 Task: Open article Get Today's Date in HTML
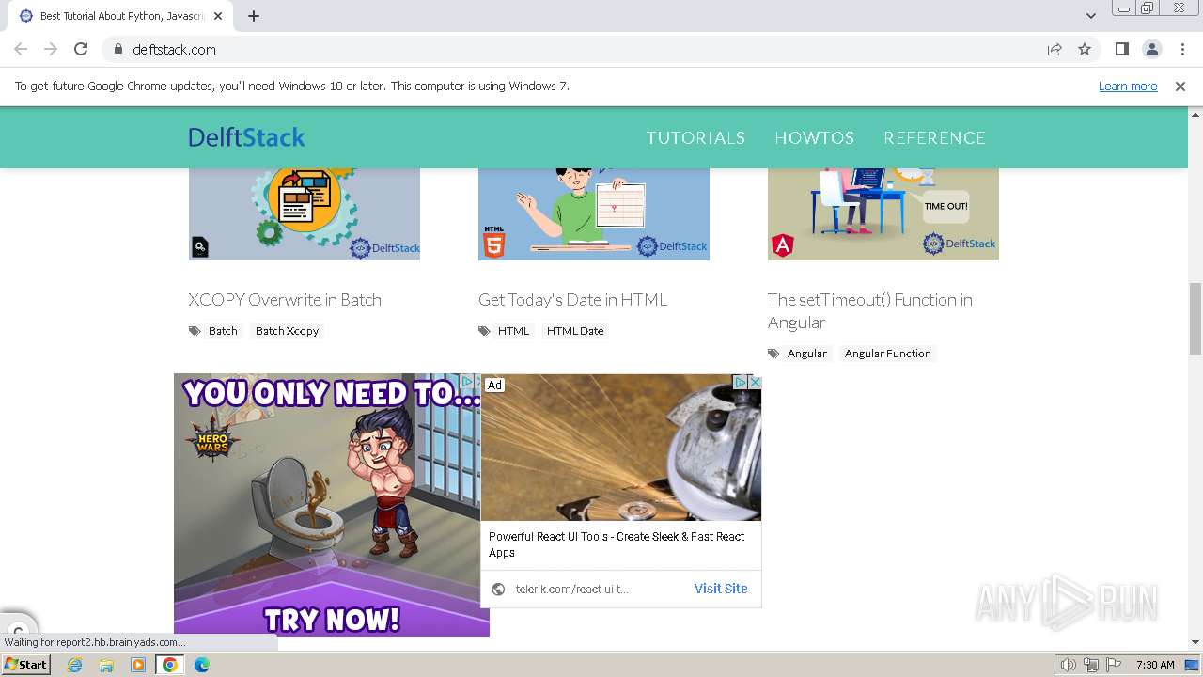pos(572,300)
